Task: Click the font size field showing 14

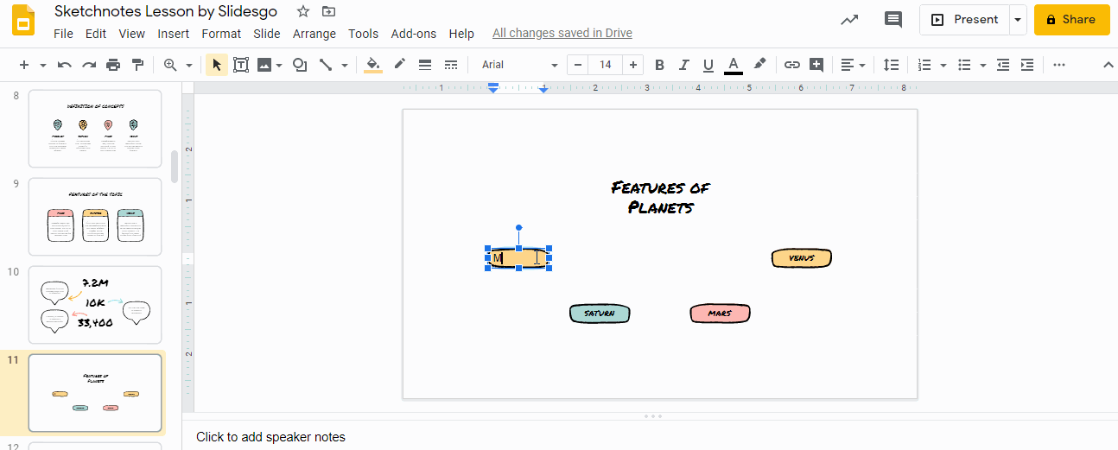Action: (606, 65)
